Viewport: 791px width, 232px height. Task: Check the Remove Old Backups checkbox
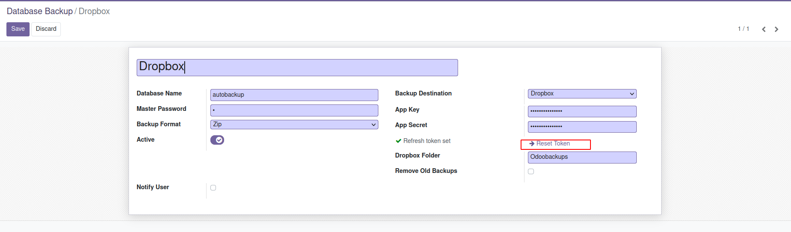pos(531,171)
